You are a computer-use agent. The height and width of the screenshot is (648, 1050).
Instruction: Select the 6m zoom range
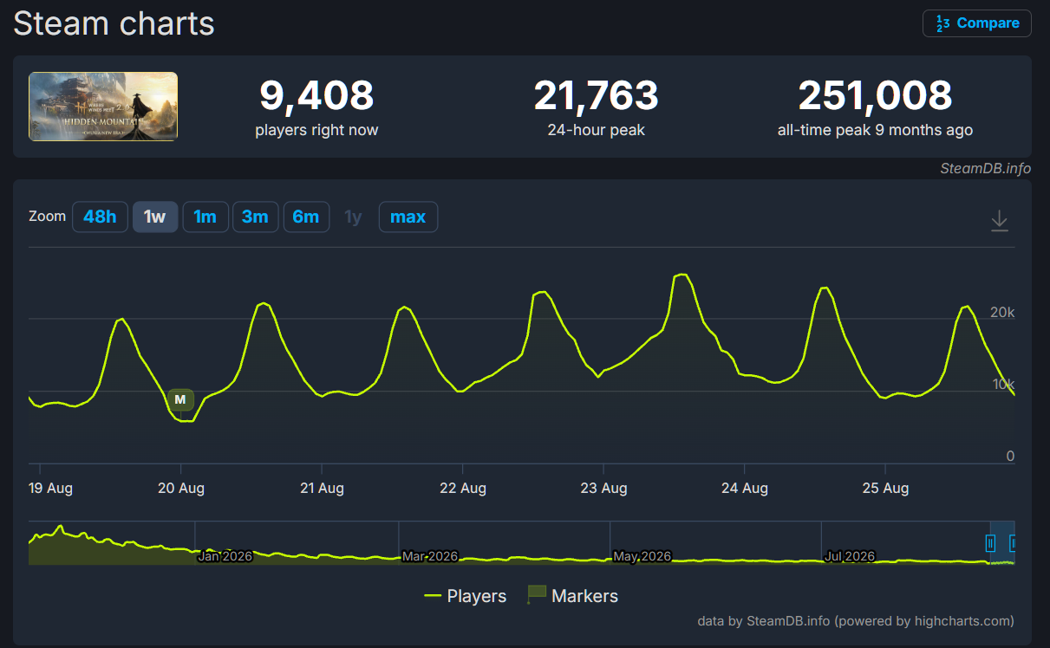(306, 217)
